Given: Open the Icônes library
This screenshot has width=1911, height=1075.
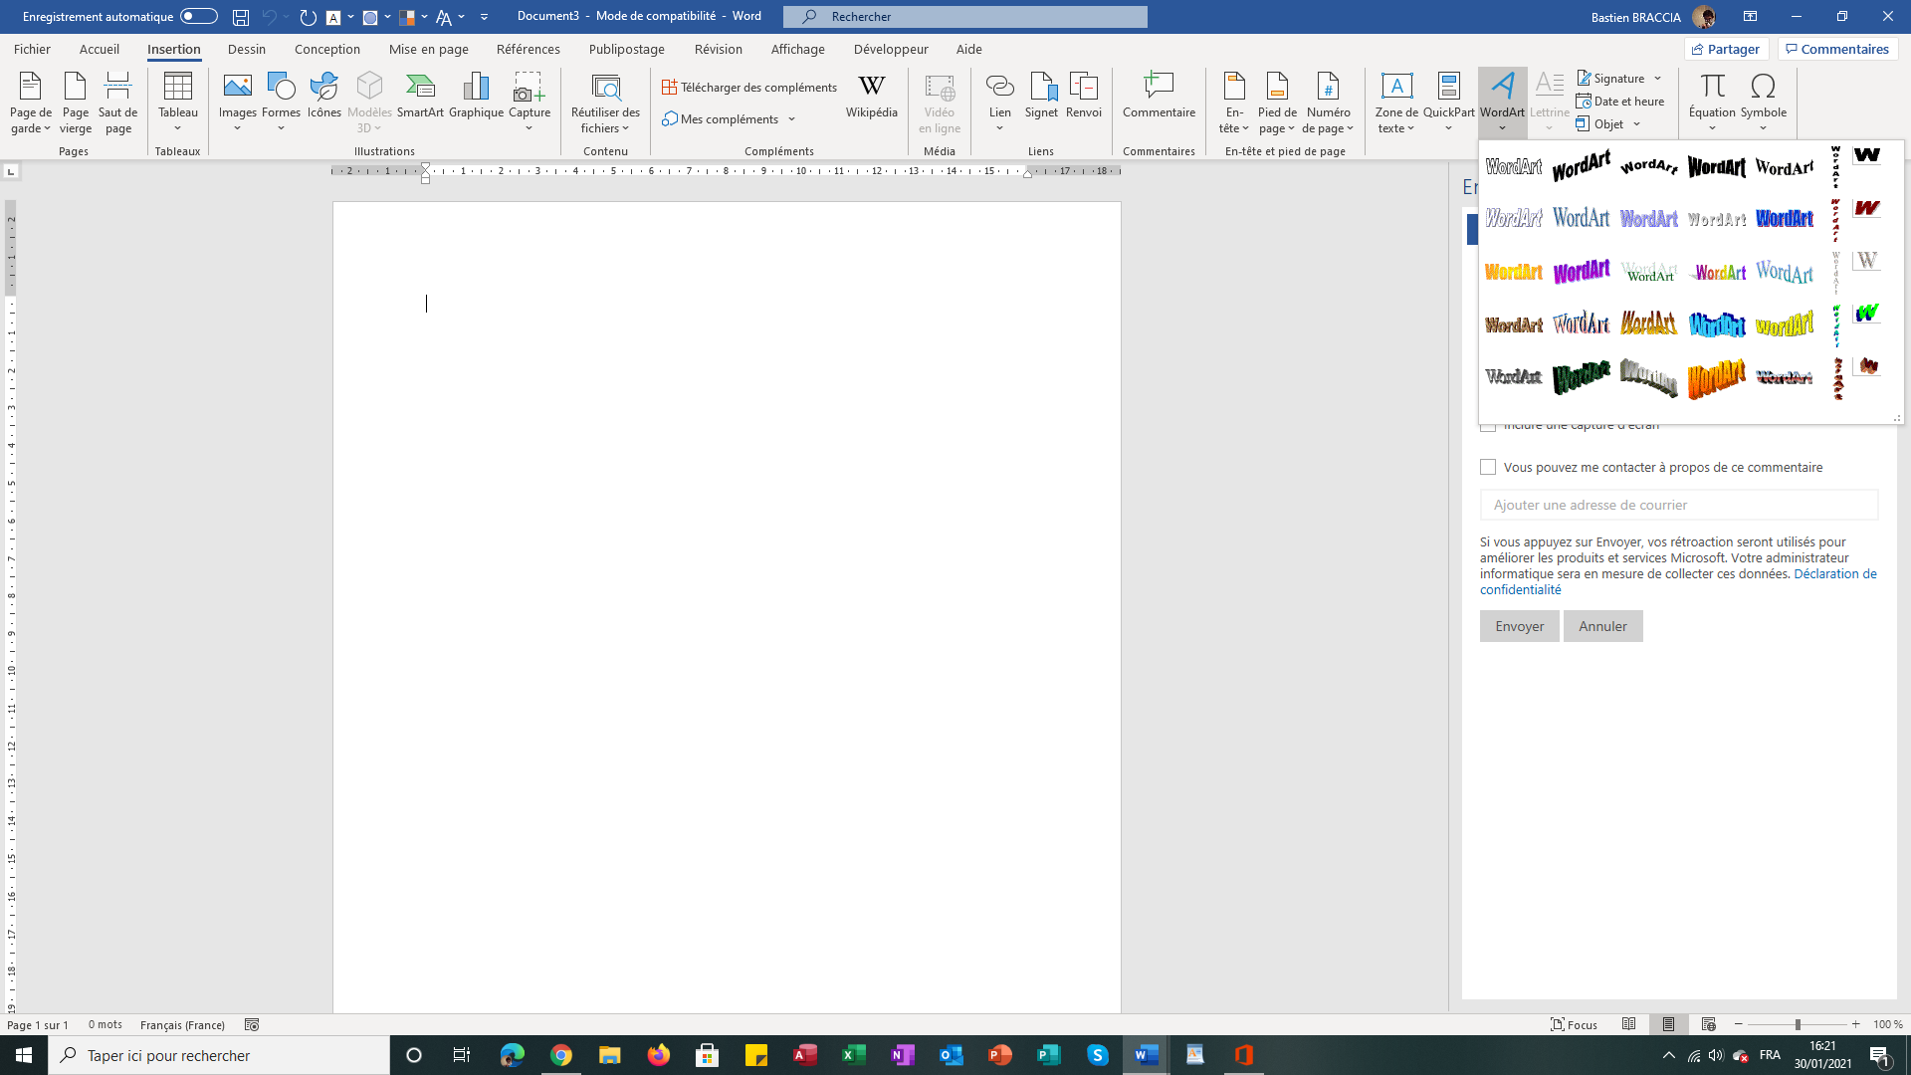Looking at the screenshot, I should point(323,97).
